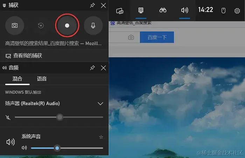The height and width of the screenshot is (158, 245).
Task: Mute system sounds small speaker icon
Action: coord(24,148)
